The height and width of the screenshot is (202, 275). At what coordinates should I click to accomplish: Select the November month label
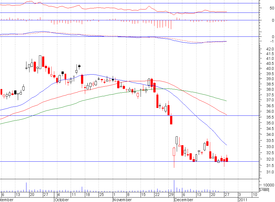pyautogui.click(x=122, y=200)
